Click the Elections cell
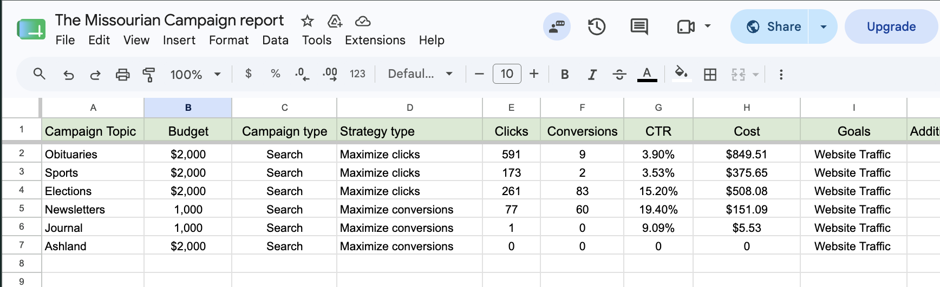 (x=93, y=191)
